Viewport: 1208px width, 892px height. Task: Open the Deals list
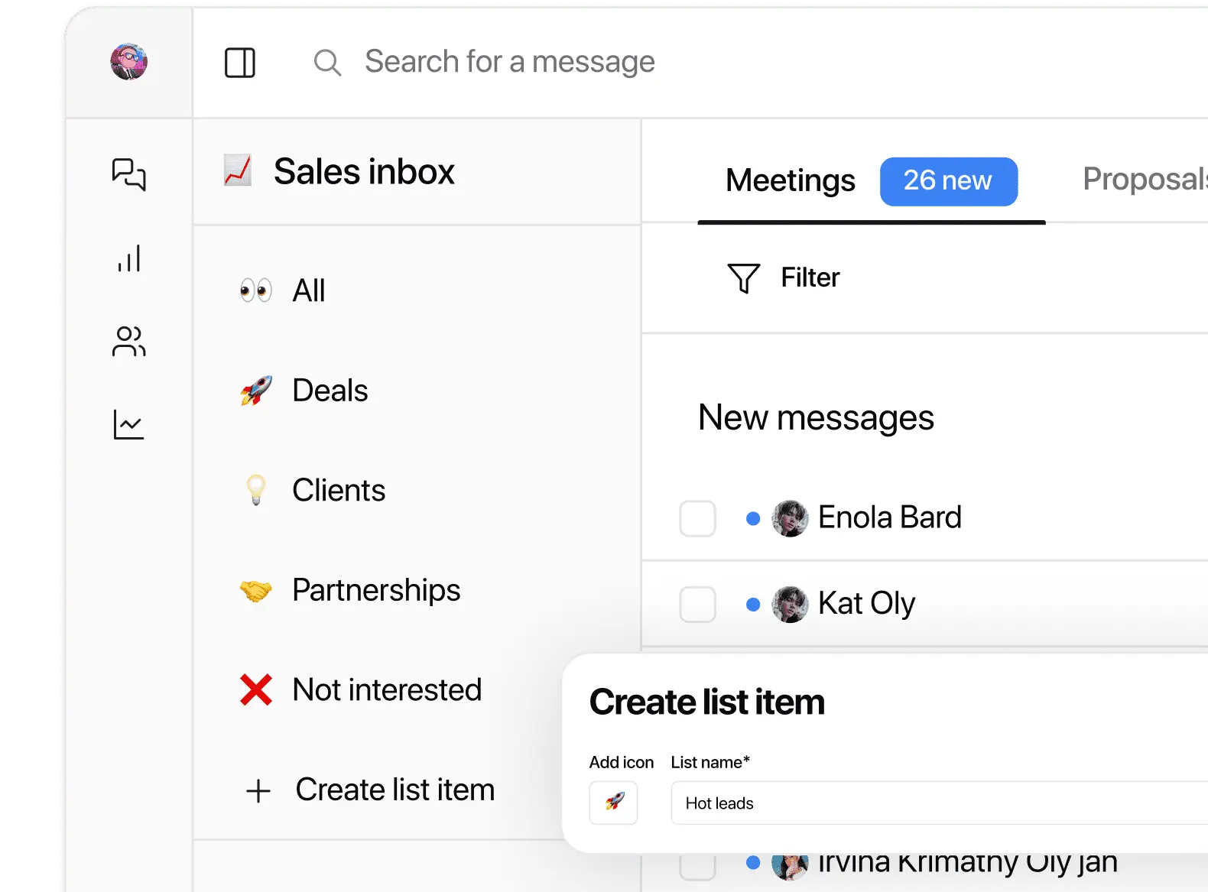[330, 391]
